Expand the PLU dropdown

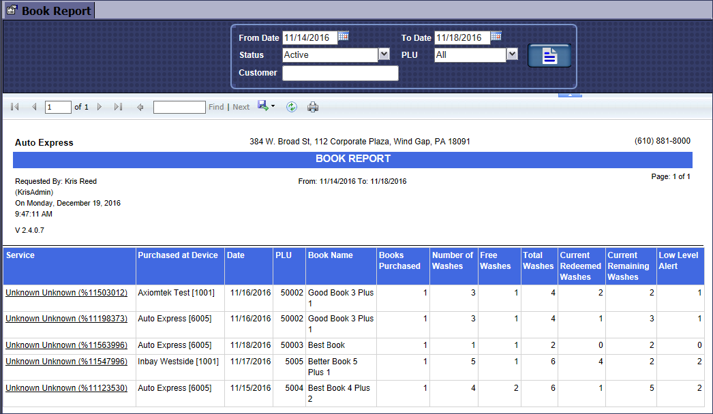(x=512, y=54)
